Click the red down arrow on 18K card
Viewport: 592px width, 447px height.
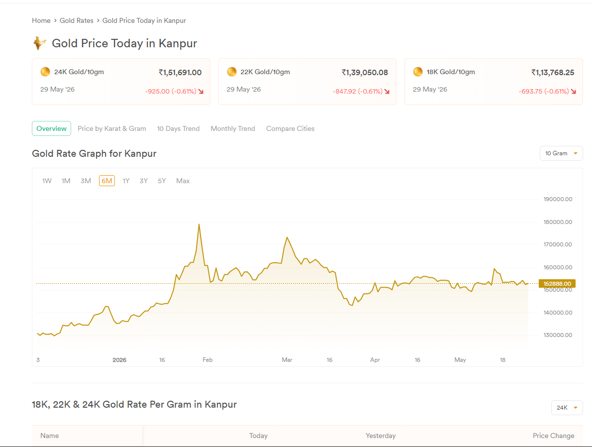point(574,92)
